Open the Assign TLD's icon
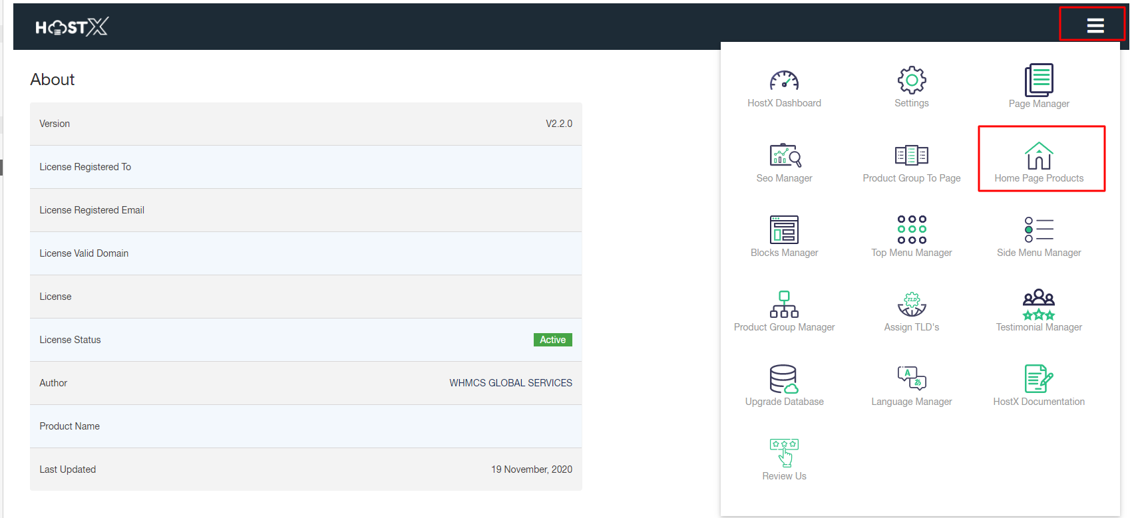1136x518 pixels. 911,305
